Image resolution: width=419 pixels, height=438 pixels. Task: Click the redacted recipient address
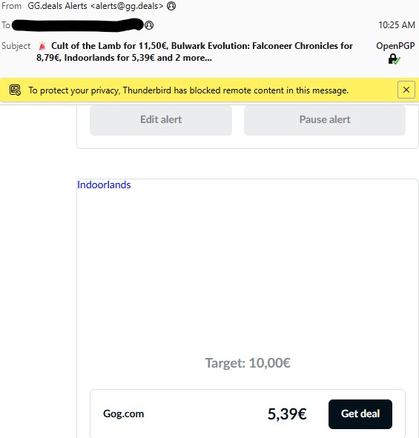(x=78, y=25)
